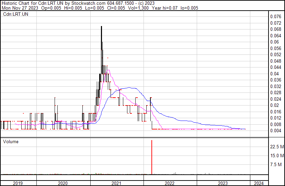
Task: Click the tall red volume spike bar
Action: (x=151, y=157)
